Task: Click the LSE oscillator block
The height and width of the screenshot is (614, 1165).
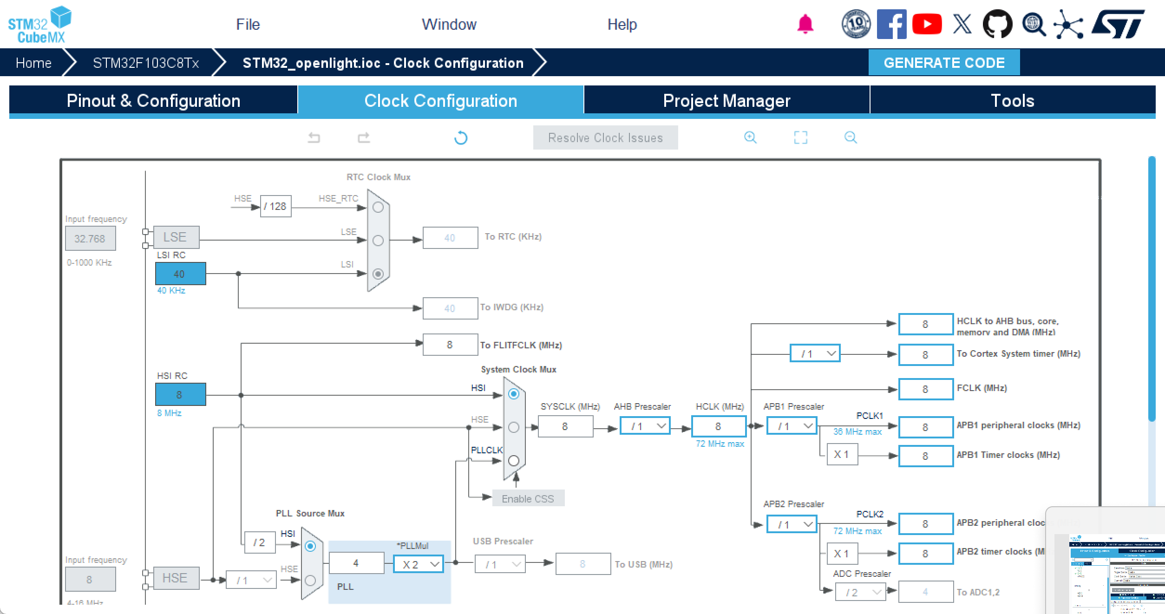Action: coord(176,237)
